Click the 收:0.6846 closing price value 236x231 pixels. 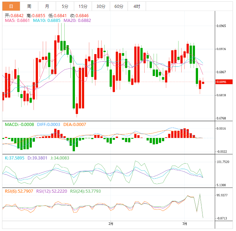79,16
